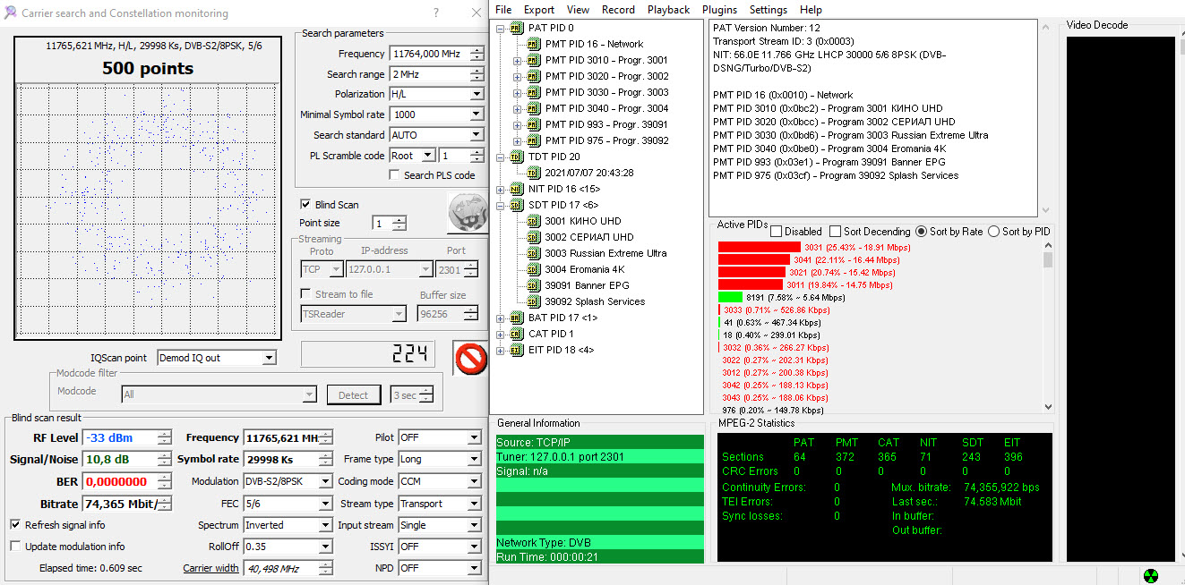Click SDT icon beside 39091 Banner EPG
This screenshot has width=1185, height=585.
coord(534,285)
